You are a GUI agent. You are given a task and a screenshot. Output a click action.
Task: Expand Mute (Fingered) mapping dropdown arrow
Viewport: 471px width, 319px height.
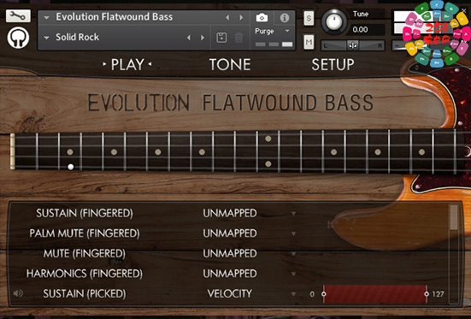[293, 253]
